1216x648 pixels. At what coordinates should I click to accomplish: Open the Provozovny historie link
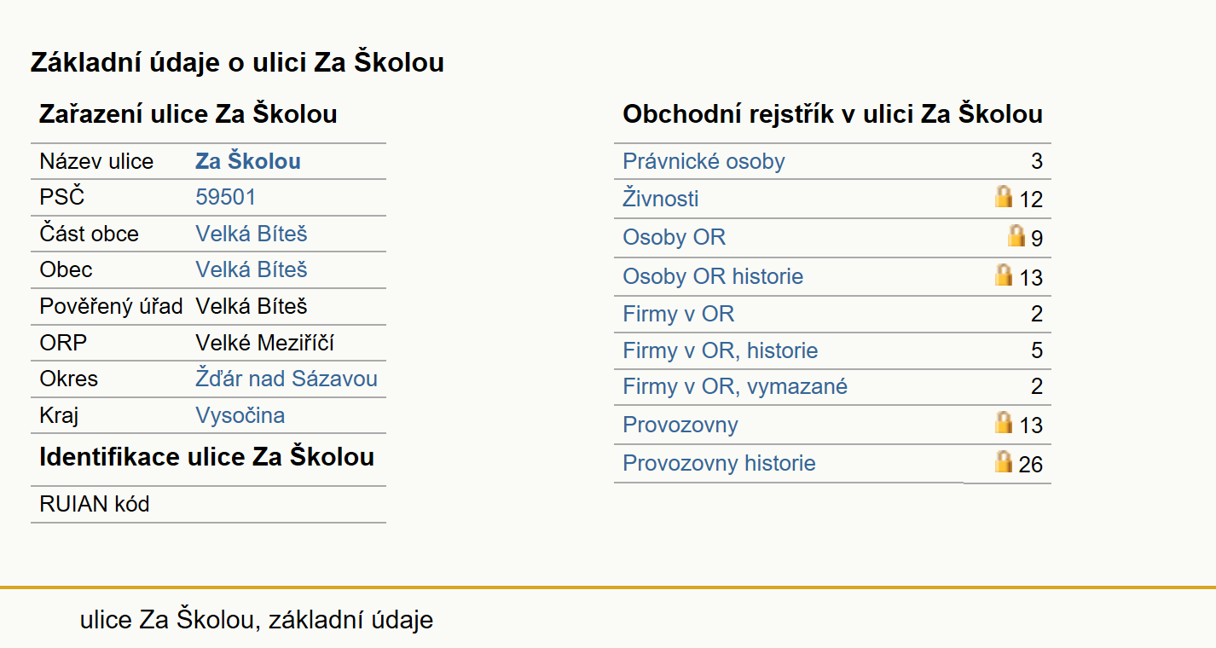click(x=719, y=463)
